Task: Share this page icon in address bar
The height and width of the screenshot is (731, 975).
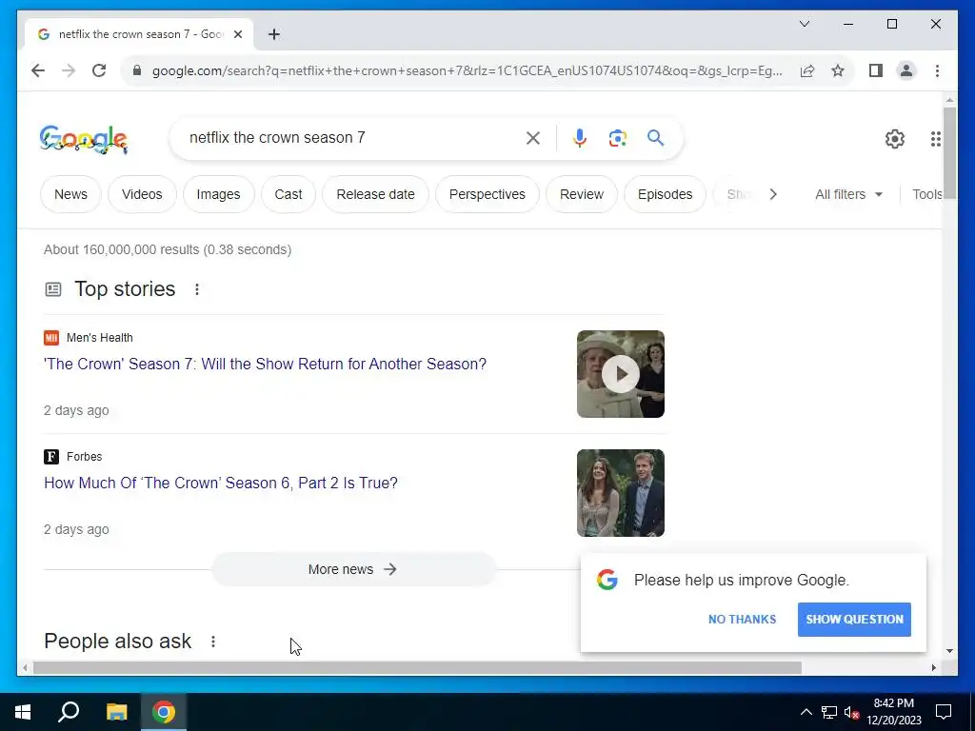Action: [807, 70]
